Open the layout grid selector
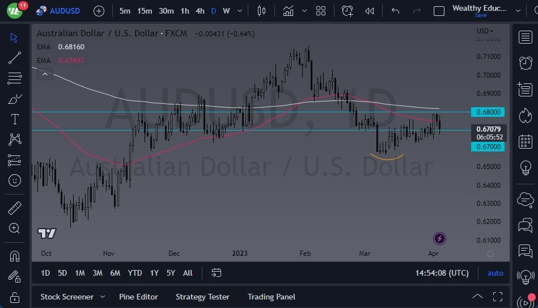Viewport: 538px width, 308px height. coord(321,11)
